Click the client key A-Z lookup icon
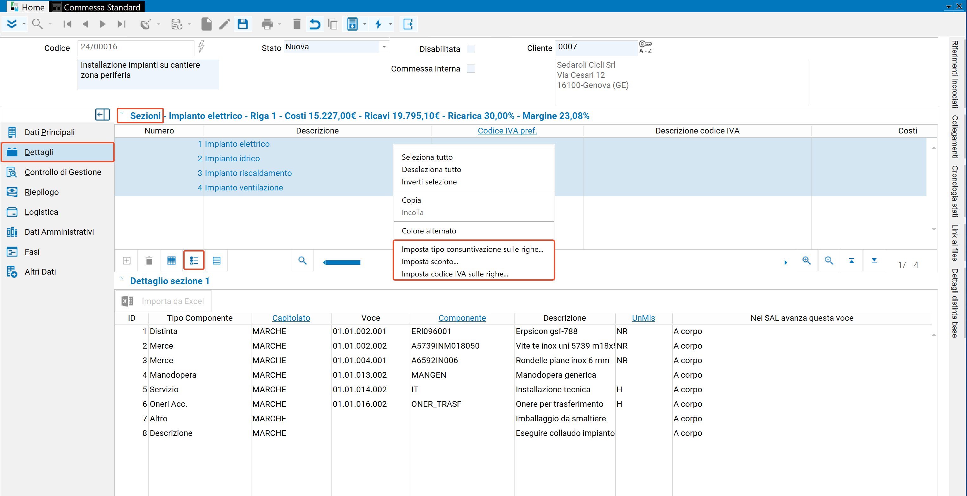 click(x=645, y=47)
